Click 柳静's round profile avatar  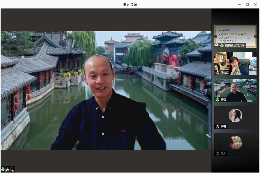(x=235, y=116)
